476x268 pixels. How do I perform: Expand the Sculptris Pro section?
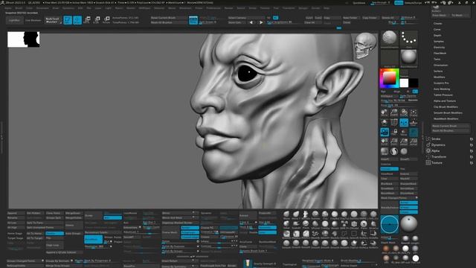(441, 83)
